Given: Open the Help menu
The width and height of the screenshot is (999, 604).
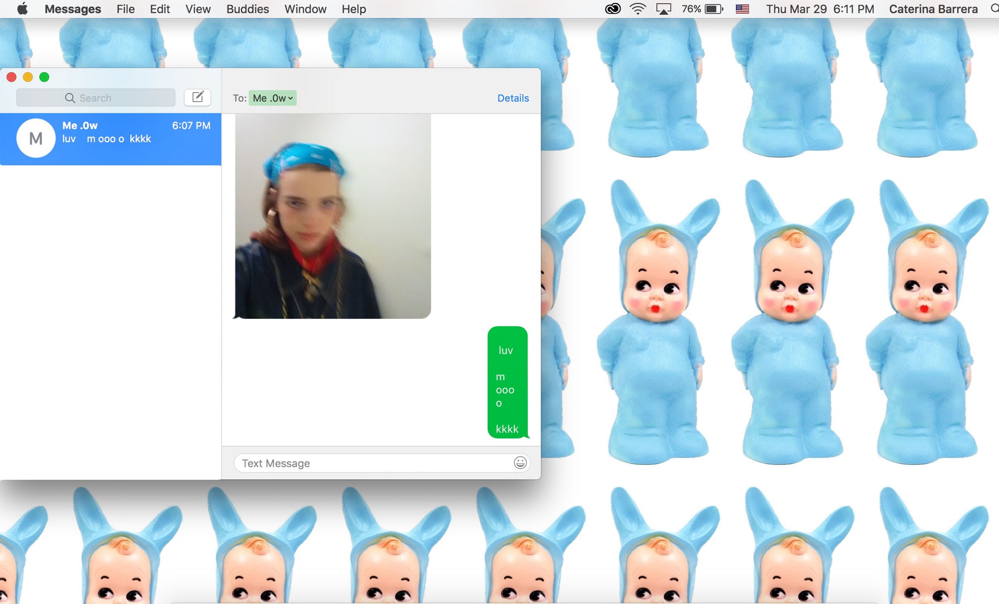Looking at the screenshot, I should [x=354, y=9].
